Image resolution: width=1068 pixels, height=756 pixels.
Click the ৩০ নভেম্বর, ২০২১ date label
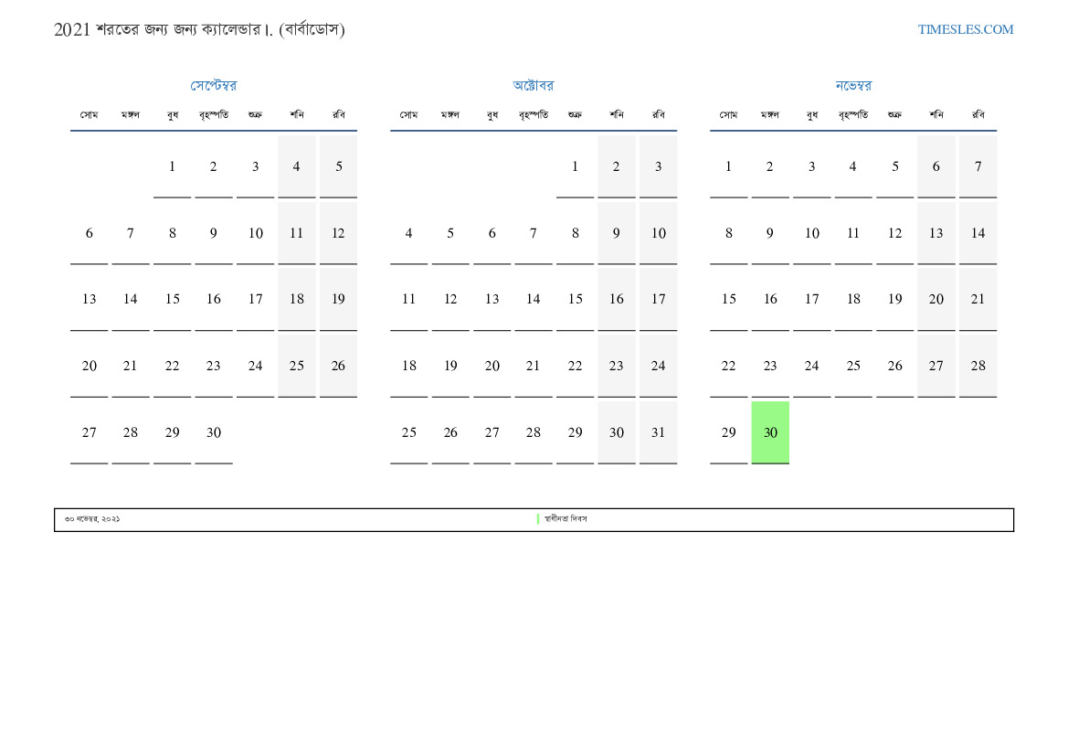pos(92,519)
